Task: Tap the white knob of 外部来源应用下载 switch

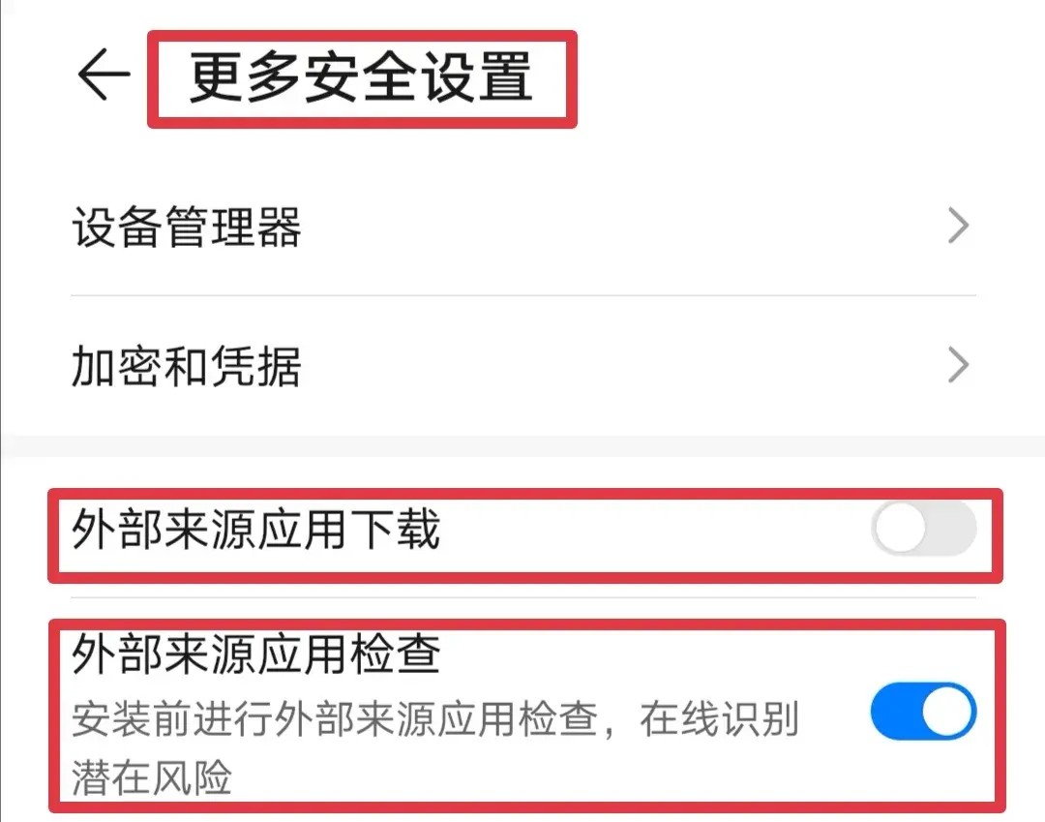Action: (x=901, y=529)
